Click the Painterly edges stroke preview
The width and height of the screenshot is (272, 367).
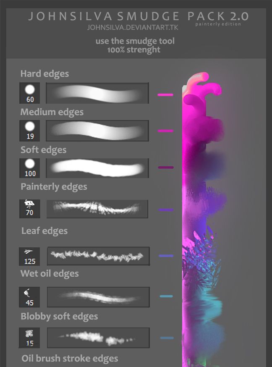[x=97, y=209]
